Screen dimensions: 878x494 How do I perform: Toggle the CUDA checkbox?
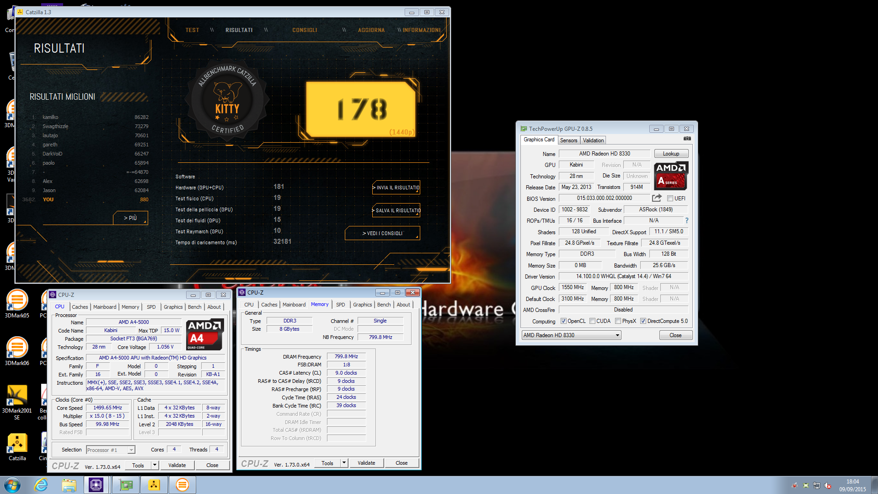[x=592, y=321]
